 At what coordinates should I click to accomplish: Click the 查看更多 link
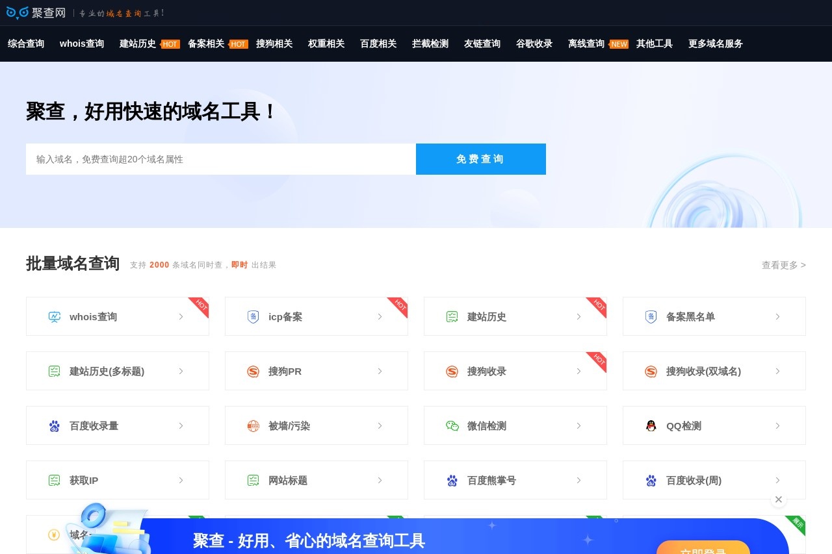(784, 265)
